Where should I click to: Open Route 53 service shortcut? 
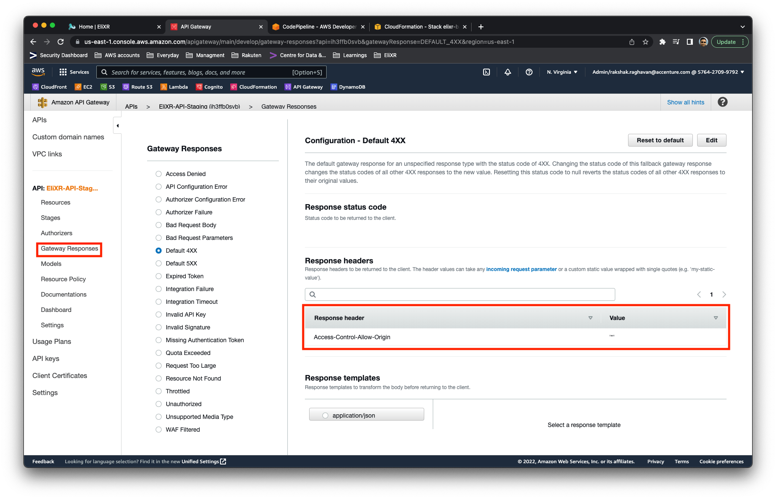137,87
